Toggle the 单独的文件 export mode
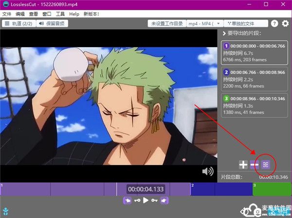This screenshot has width=292, height=218. [246, 24]
